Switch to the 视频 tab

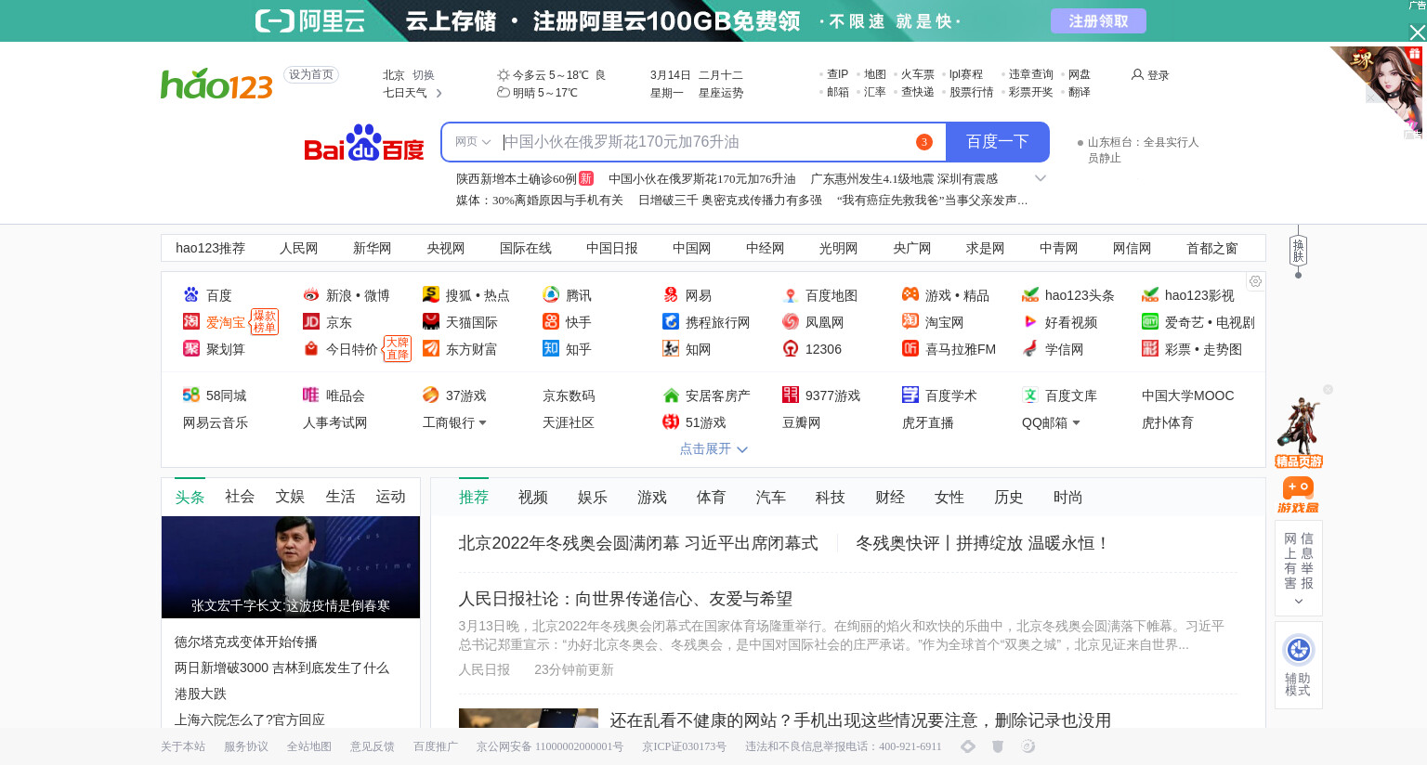pos(532,498)
